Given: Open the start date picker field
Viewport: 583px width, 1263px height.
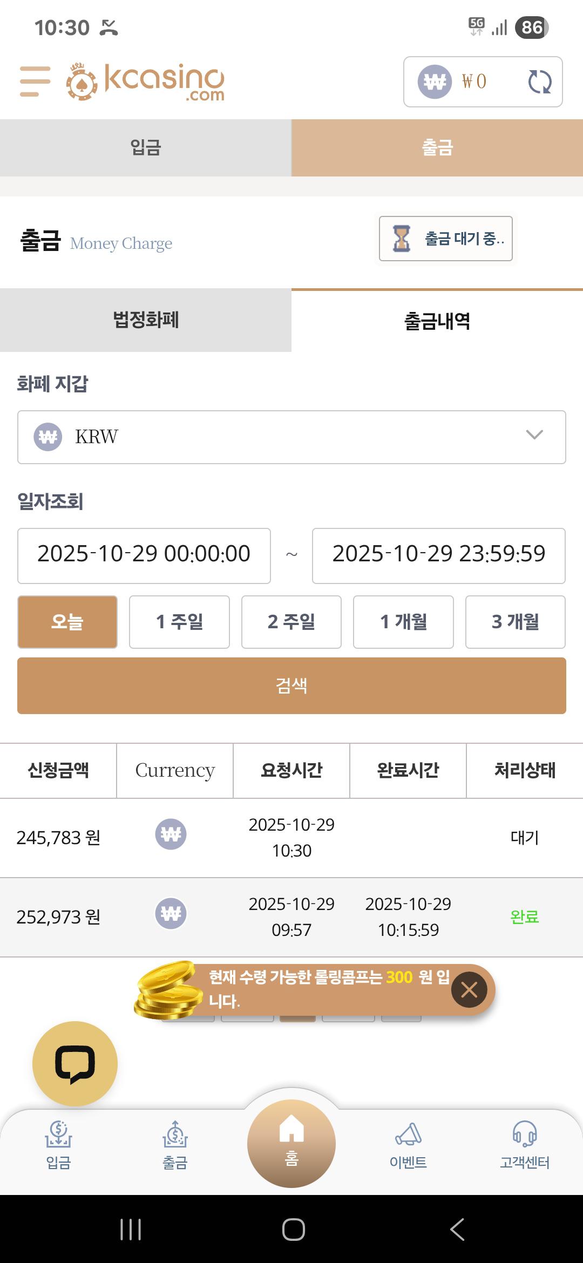Looking at the screenshot, I should [x=144, y=555].
